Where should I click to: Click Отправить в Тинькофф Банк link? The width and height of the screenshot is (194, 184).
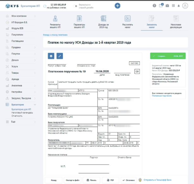click(157, 180)
